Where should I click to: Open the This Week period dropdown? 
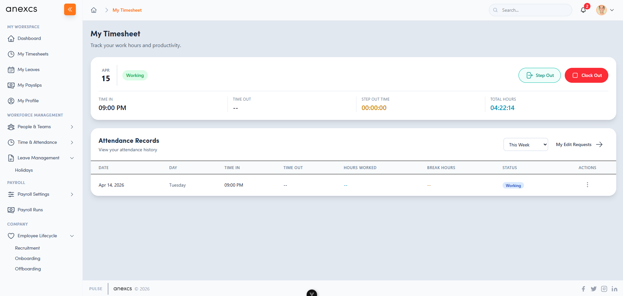(x=526, y=144)
